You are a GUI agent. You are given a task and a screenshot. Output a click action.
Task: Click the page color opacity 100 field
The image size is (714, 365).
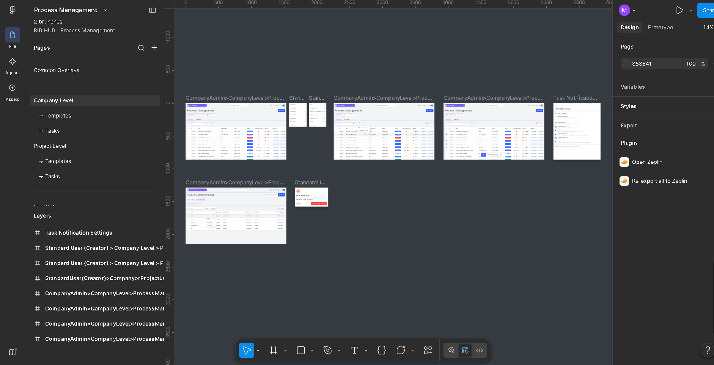coord(691,64)
